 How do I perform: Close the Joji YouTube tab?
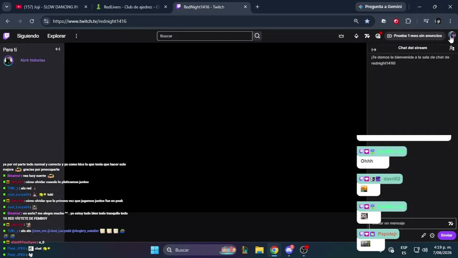(x=86, y=7)
